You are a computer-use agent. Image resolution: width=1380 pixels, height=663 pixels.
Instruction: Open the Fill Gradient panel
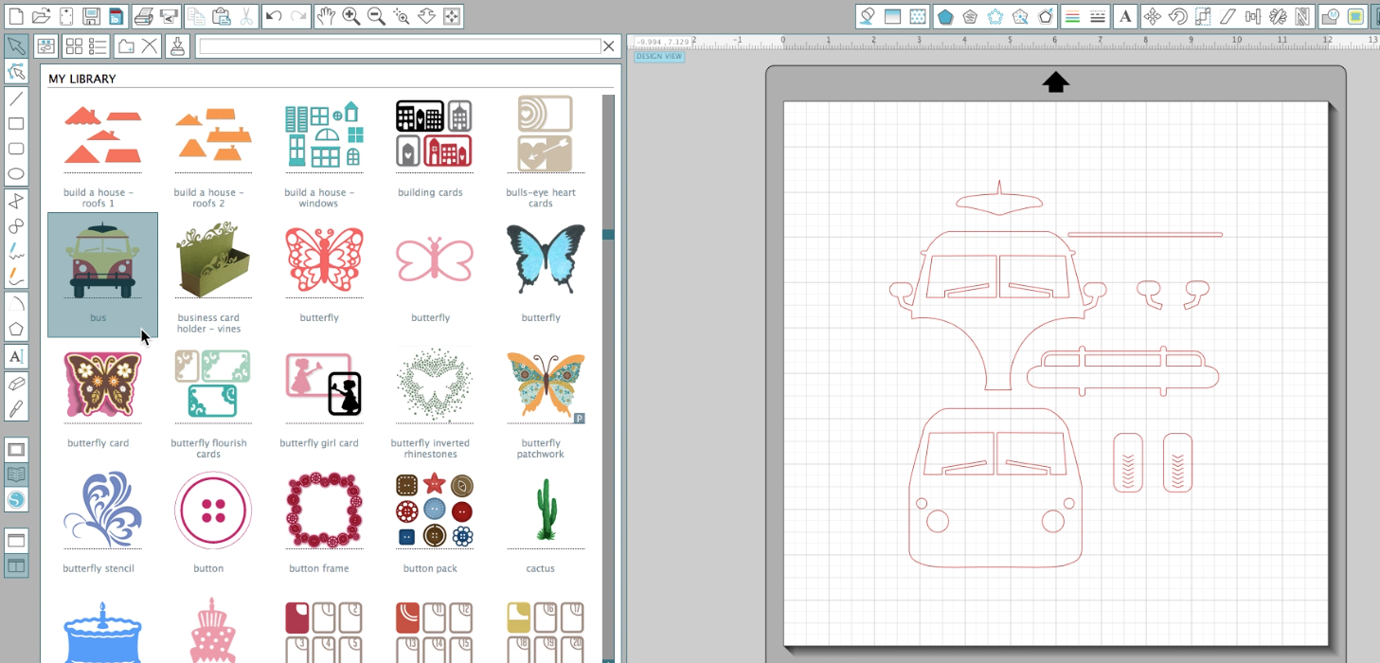click(x=892, y=16)
